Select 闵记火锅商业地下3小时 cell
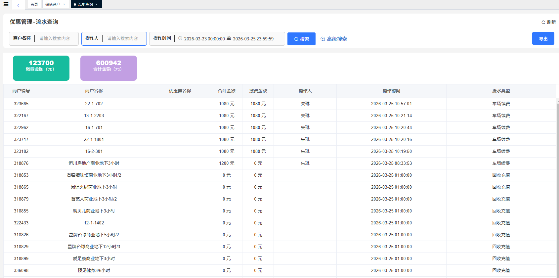This screenshot has height=278, width=559. [x=94, y=187]
